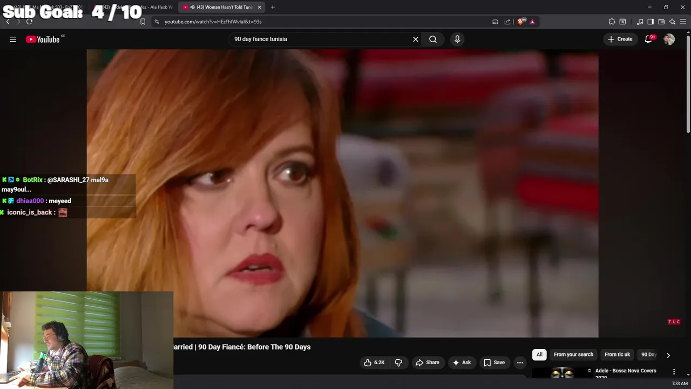The height and width of the screenshot is (389, 691).
Task: Open Leo AI sparkle icon
Action: (672, 22)
